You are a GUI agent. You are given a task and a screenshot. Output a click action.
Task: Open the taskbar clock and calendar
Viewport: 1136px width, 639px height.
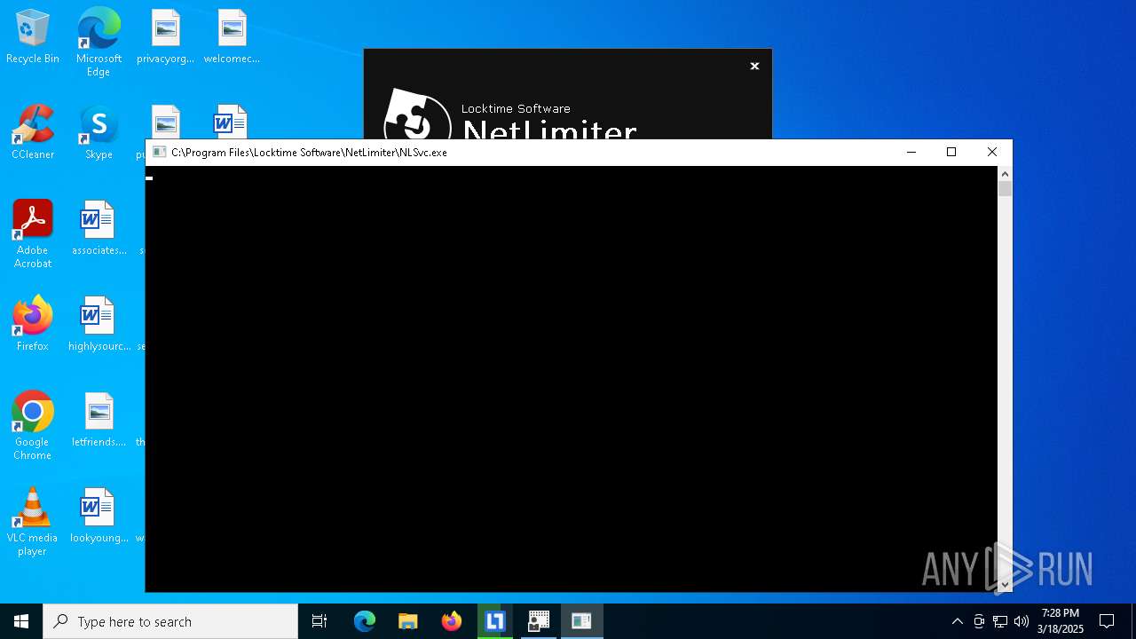[x=1061, y=621]
